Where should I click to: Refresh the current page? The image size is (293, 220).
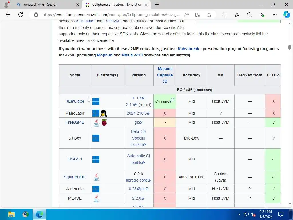tap(21, 15)
